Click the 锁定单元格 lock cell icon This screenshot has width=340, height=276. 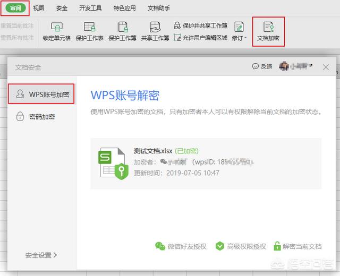pyautogui.click(x=57, y=27)
